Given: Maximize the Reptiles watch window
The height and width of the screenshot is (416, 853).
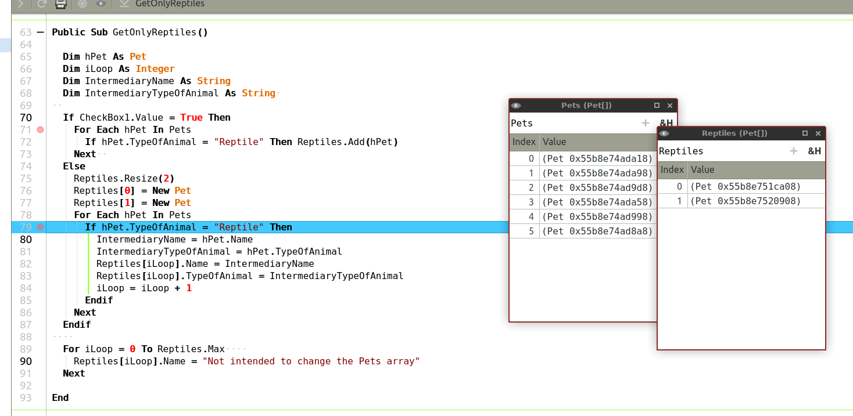Looking at the screenshot, I should tap(805, 133).
